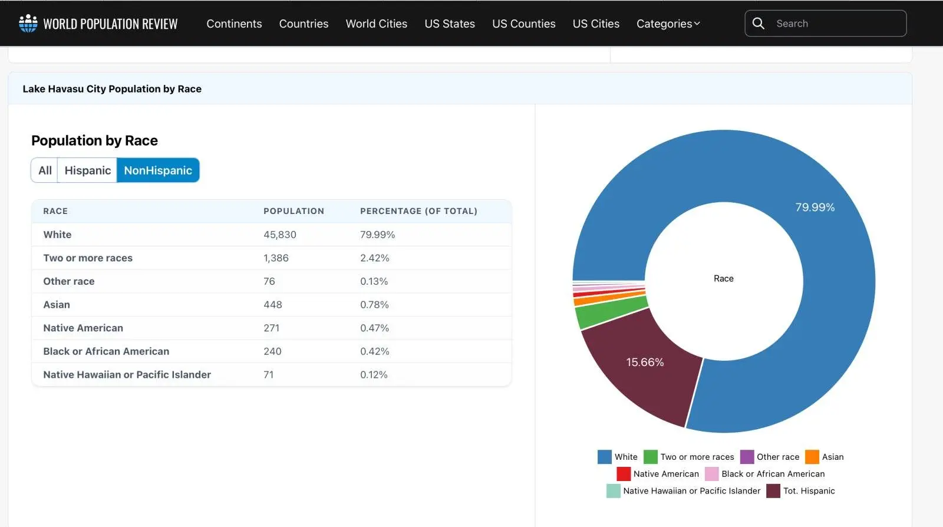Open the US States menu item
This screenshot has height=527, width=943.
(450, 24)
